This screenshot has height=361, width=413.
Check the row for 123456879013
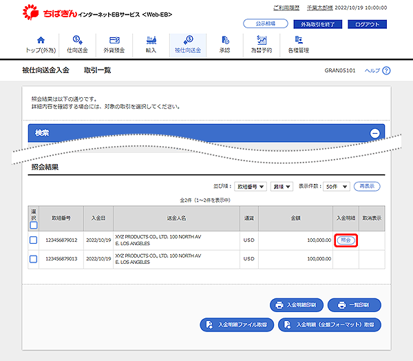tap(33, 259)
